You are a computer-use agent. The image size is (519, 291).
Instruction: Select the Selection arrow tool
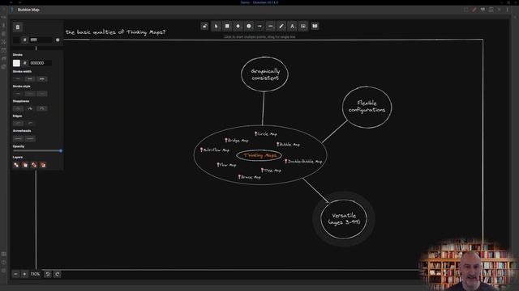click(x=216, y=26)
